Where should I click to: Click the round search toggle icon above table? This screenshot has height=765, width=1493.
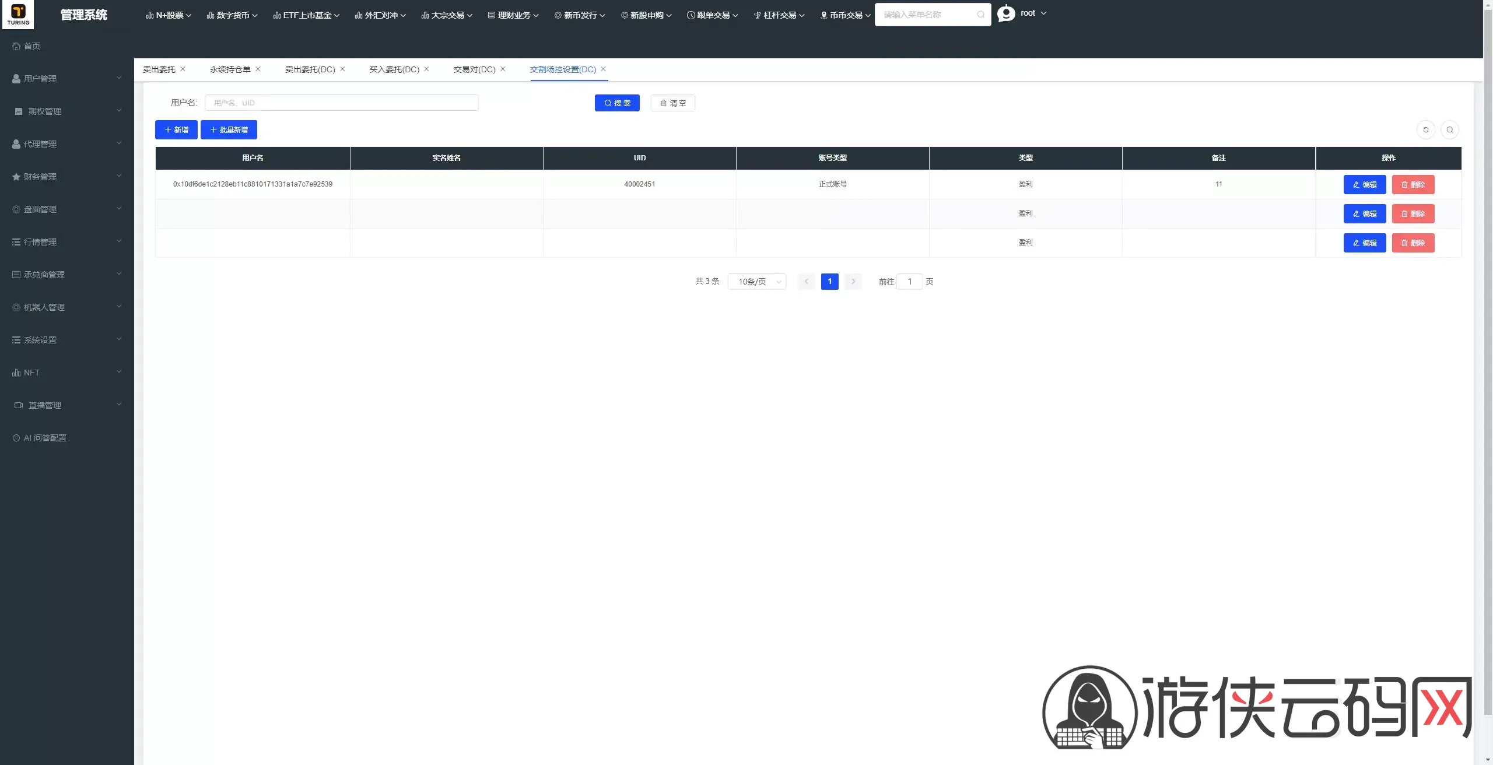[x=1449, y=129]
